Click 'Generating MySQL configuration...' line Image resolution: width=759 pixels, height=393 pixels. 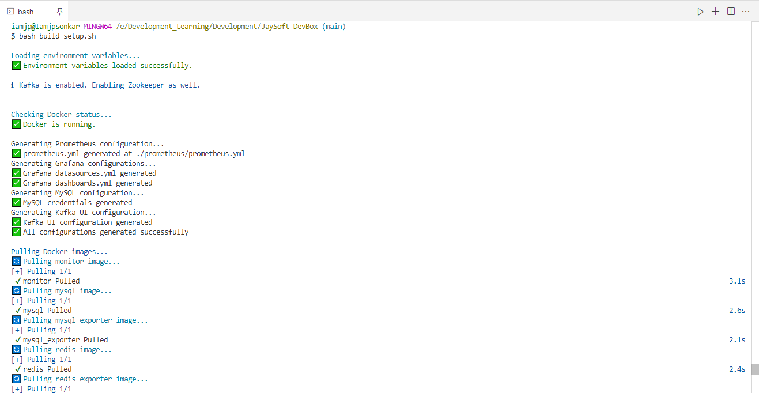tap(78, 193)
